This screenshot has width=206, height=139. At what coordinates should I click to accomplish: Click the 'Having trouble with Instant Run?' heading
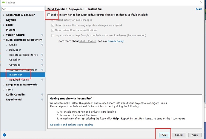(71, 99)
